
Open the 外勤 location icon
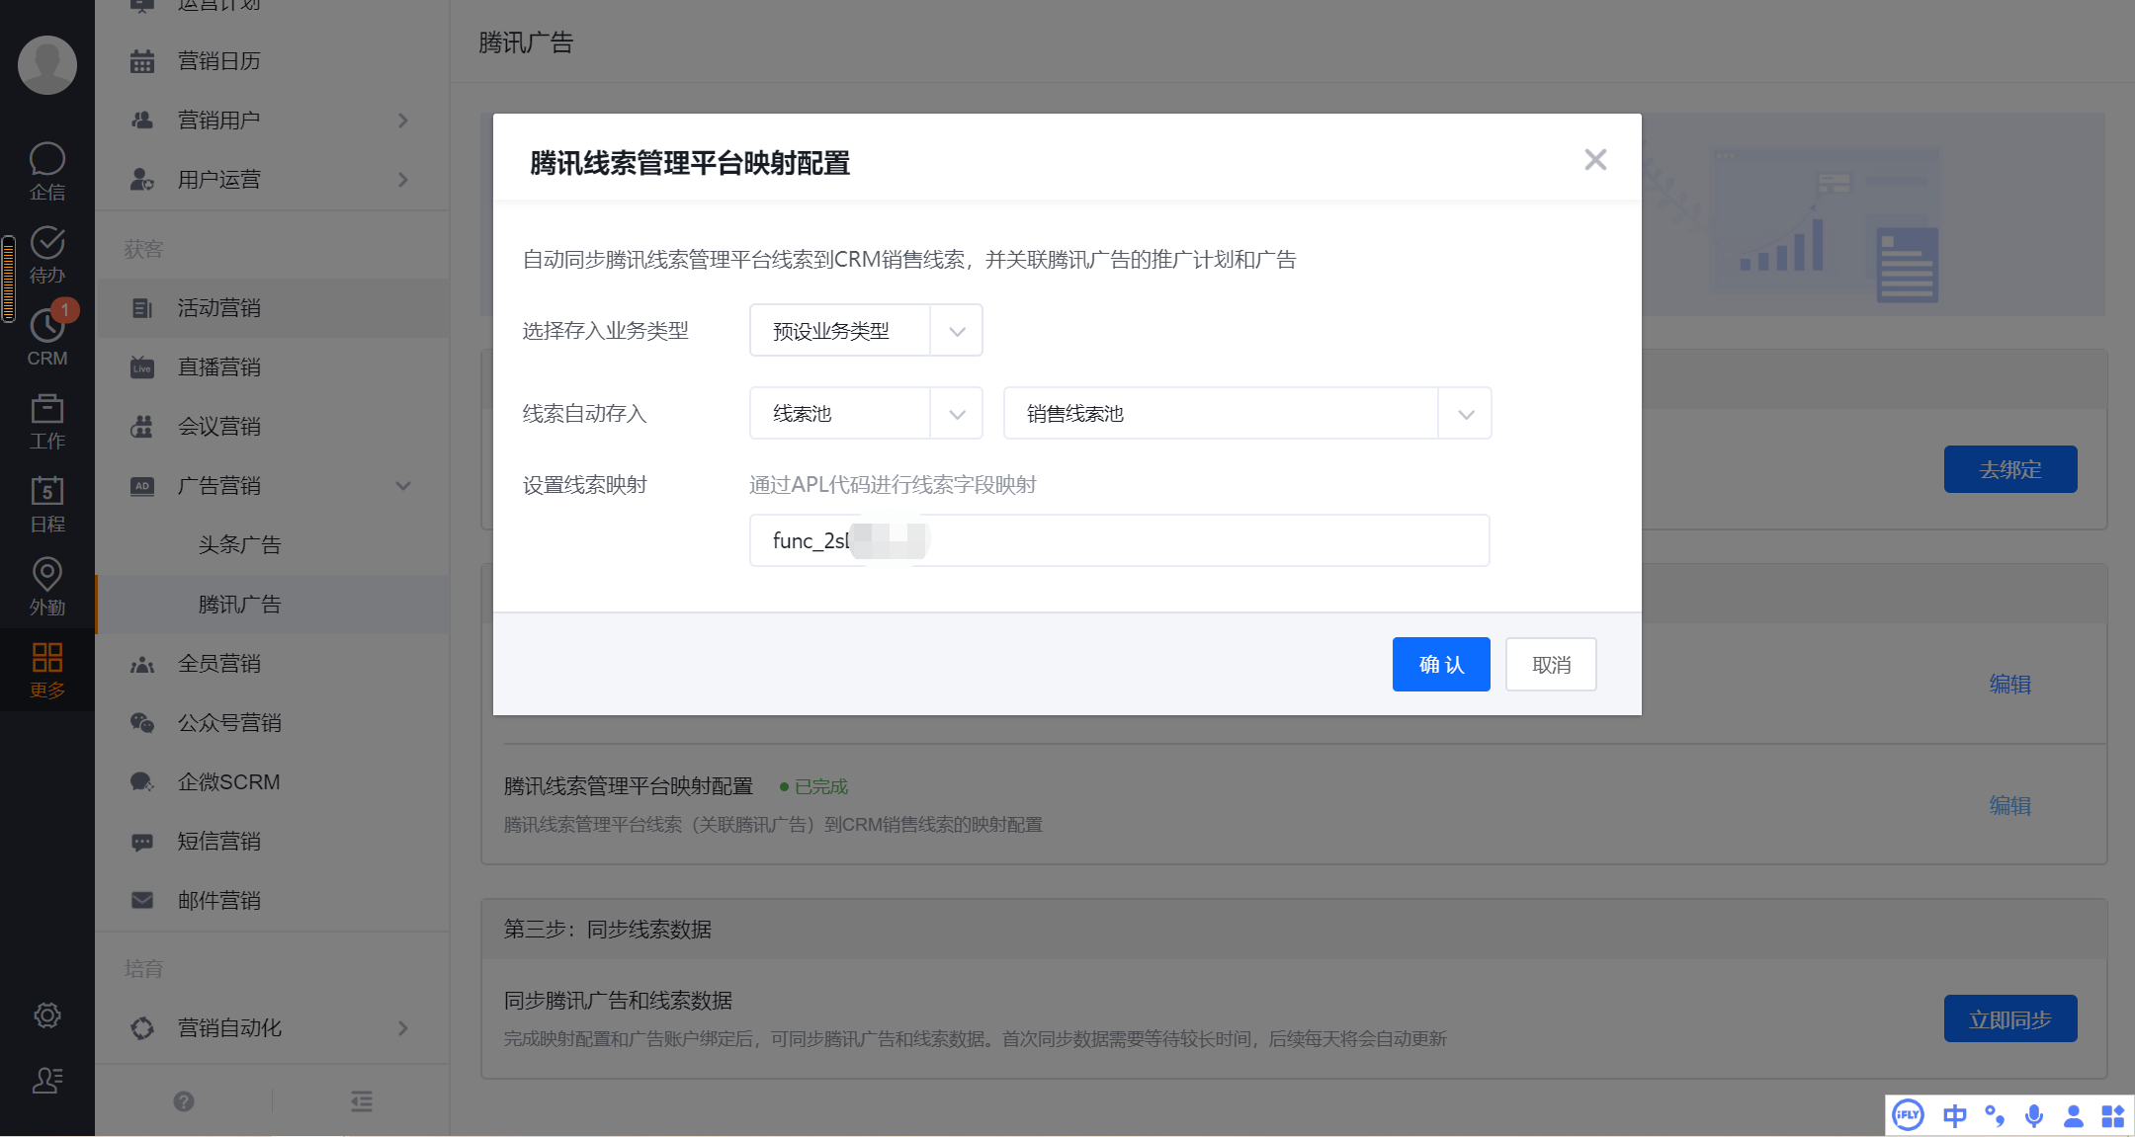46,586
